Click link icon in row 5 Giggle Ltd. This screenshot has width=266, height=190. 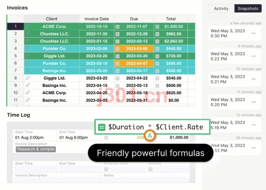pos(28,56)
